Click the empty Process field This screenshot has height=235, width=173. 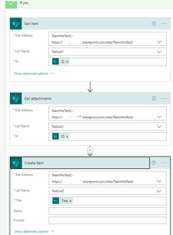click(107, 220)
